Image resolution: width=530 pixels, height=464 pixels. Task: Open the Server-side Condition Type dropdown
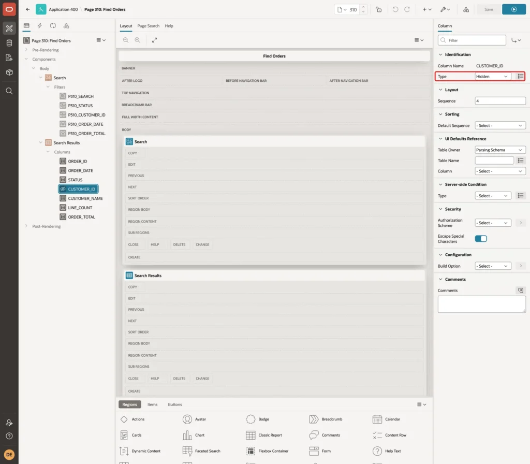493,196
